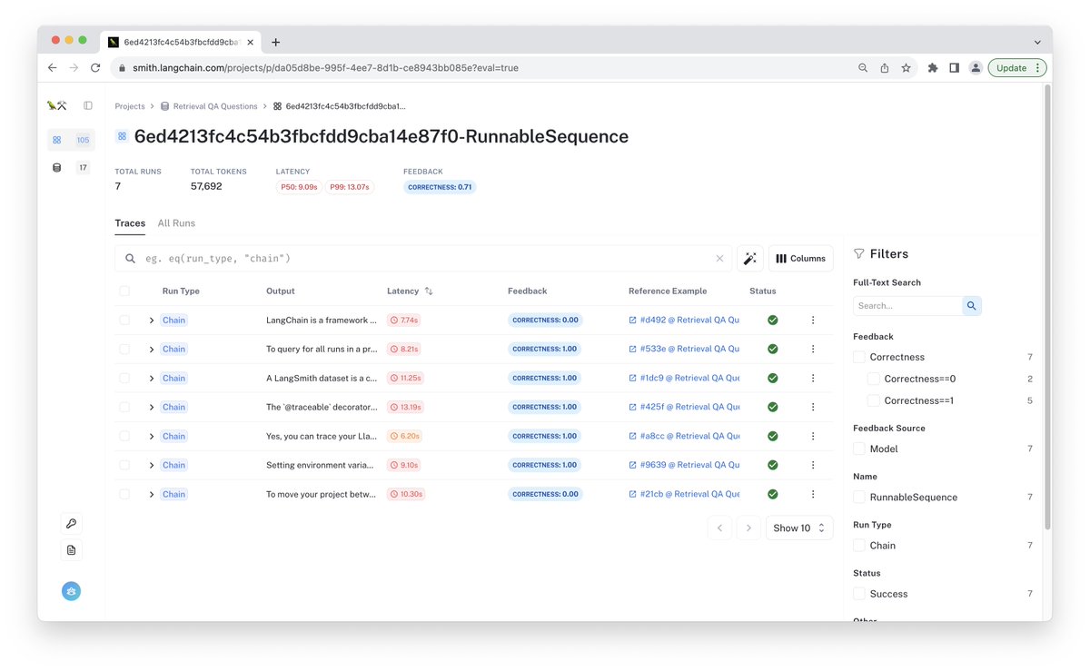The image size is (1090, 671).
Task: Check the RunnableSequence name filter
Action: (x=859, y=498)
